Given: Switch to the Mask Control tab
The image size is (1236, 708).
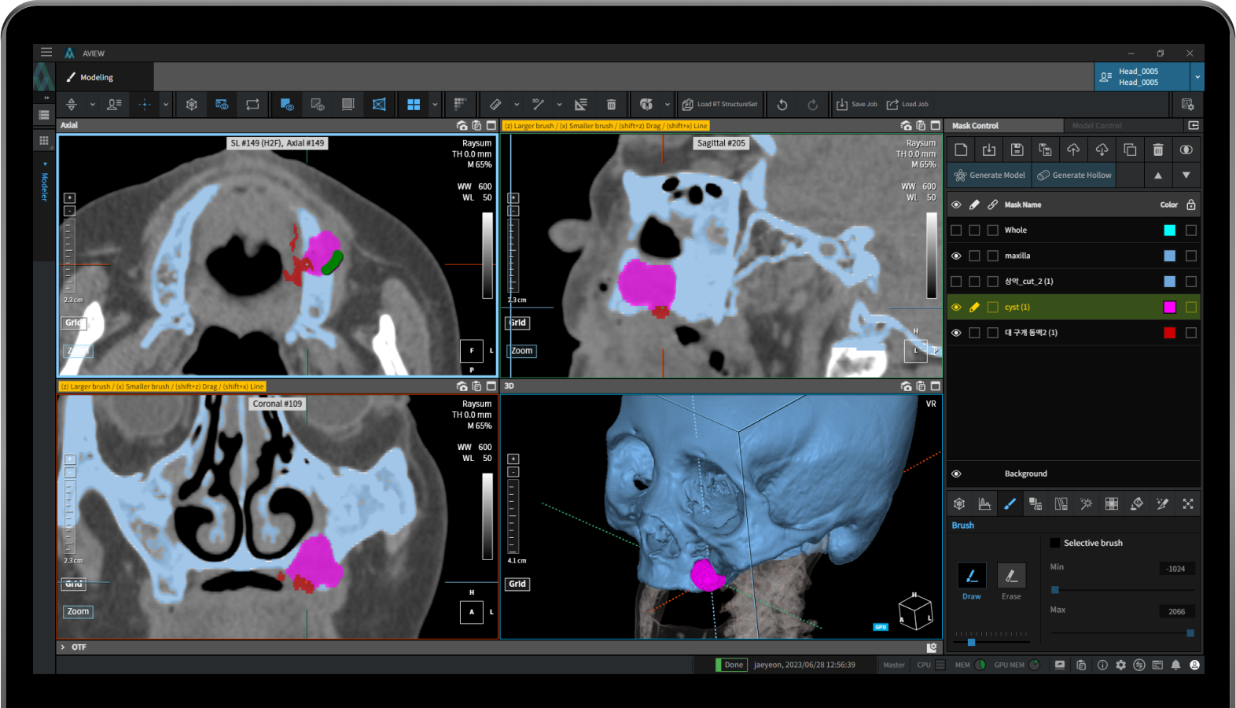Looking at the screenshot, I should 975,126.
